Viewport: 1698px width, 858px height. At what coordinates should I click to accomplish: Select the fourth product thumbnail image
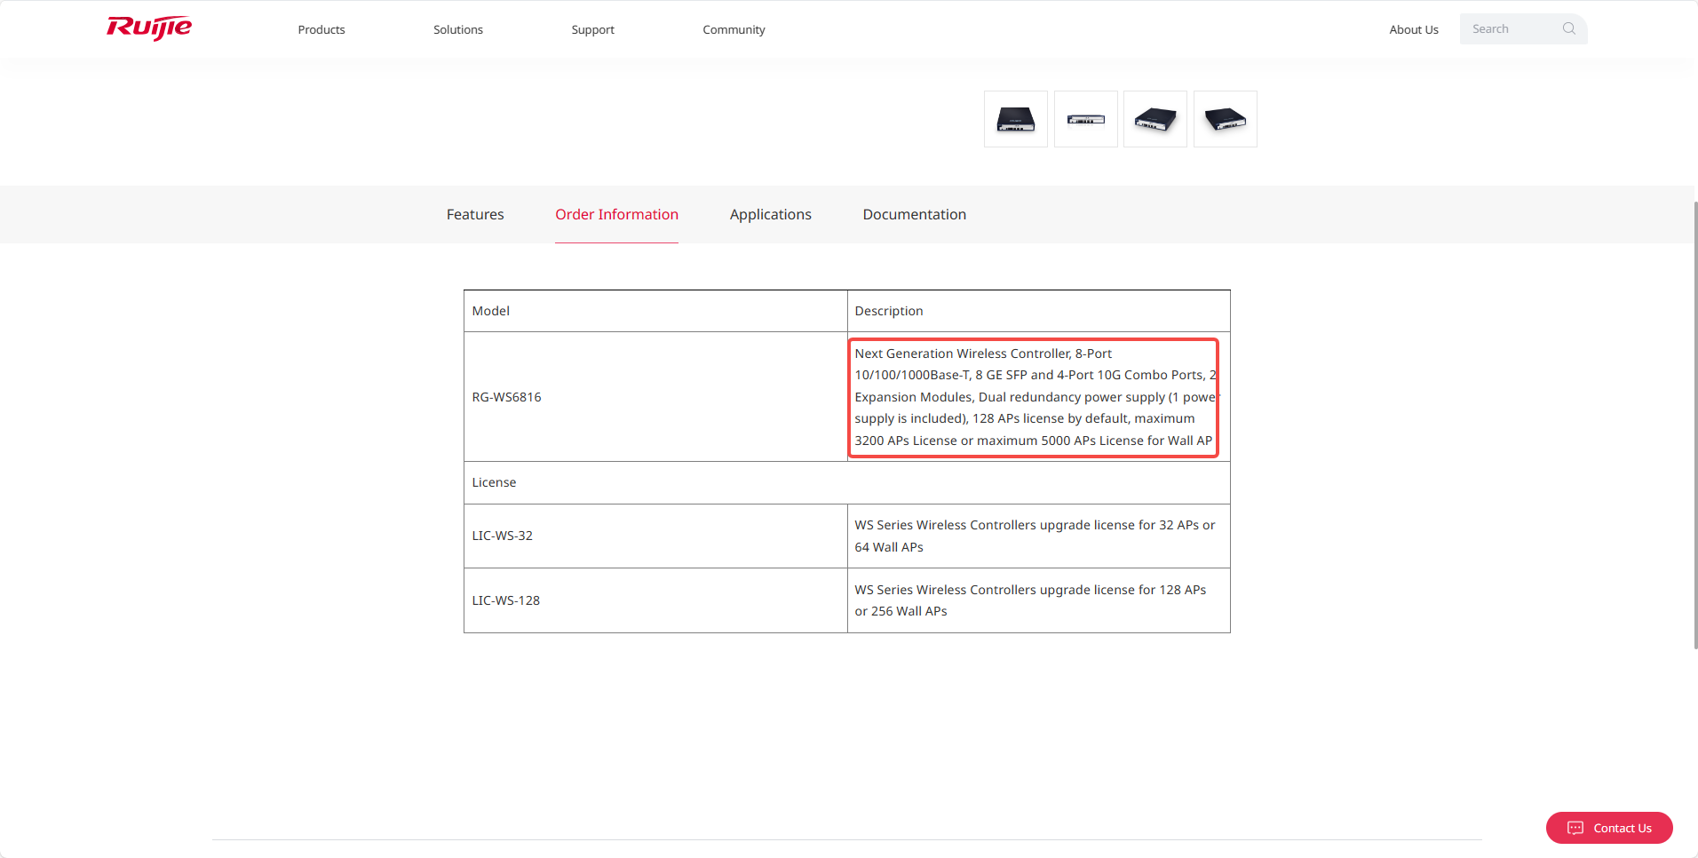click(x=1225, y=119)
